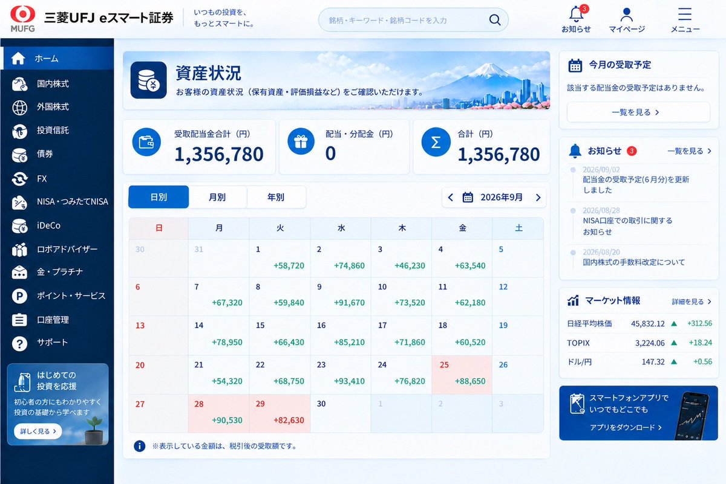Click はじめての投資を応援 promo banner
Screen dimensions: 726x484
click(x=58, y=404)
